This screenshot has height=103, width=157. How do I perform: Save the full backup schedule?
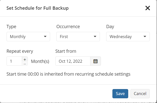pos(120,94)
